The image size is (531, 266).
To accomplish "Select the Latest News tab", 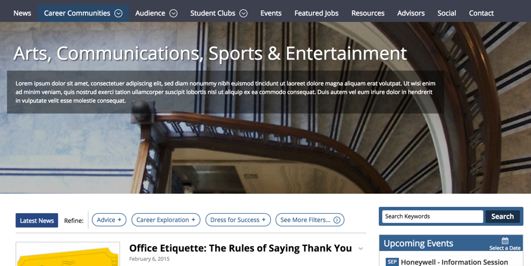I will (37, 220).
